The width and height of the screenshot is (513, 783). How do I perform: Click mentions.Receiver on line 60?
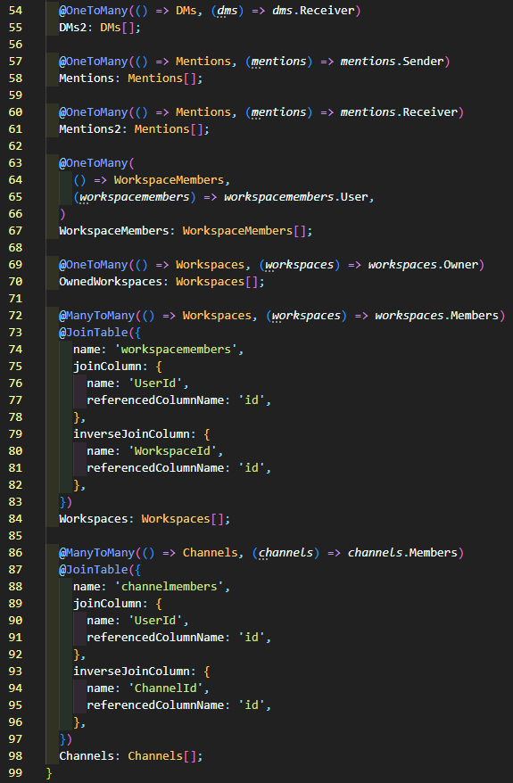pos(399,112)
